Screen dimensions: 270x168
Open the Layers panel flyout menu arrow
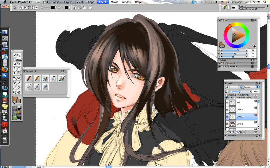click(260, 83)
